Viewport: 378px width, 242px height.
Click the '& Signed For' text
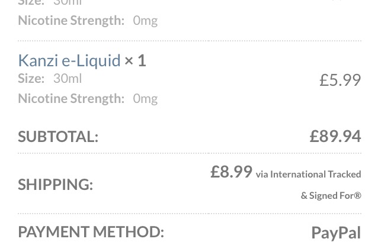pos(327,195)
